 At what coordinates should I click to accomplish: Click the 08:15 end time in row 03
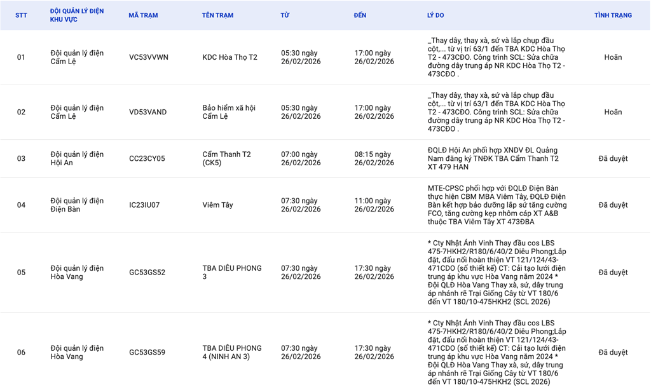coord(374,158)
